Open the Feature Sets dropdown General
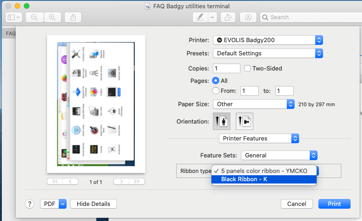 (x=279, y=156)
